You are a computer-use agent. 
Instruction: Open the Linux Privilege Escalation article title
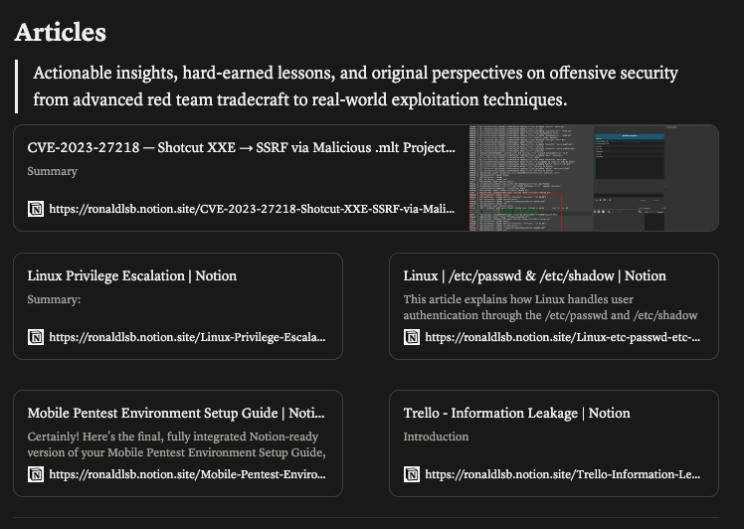pos(132,276)
